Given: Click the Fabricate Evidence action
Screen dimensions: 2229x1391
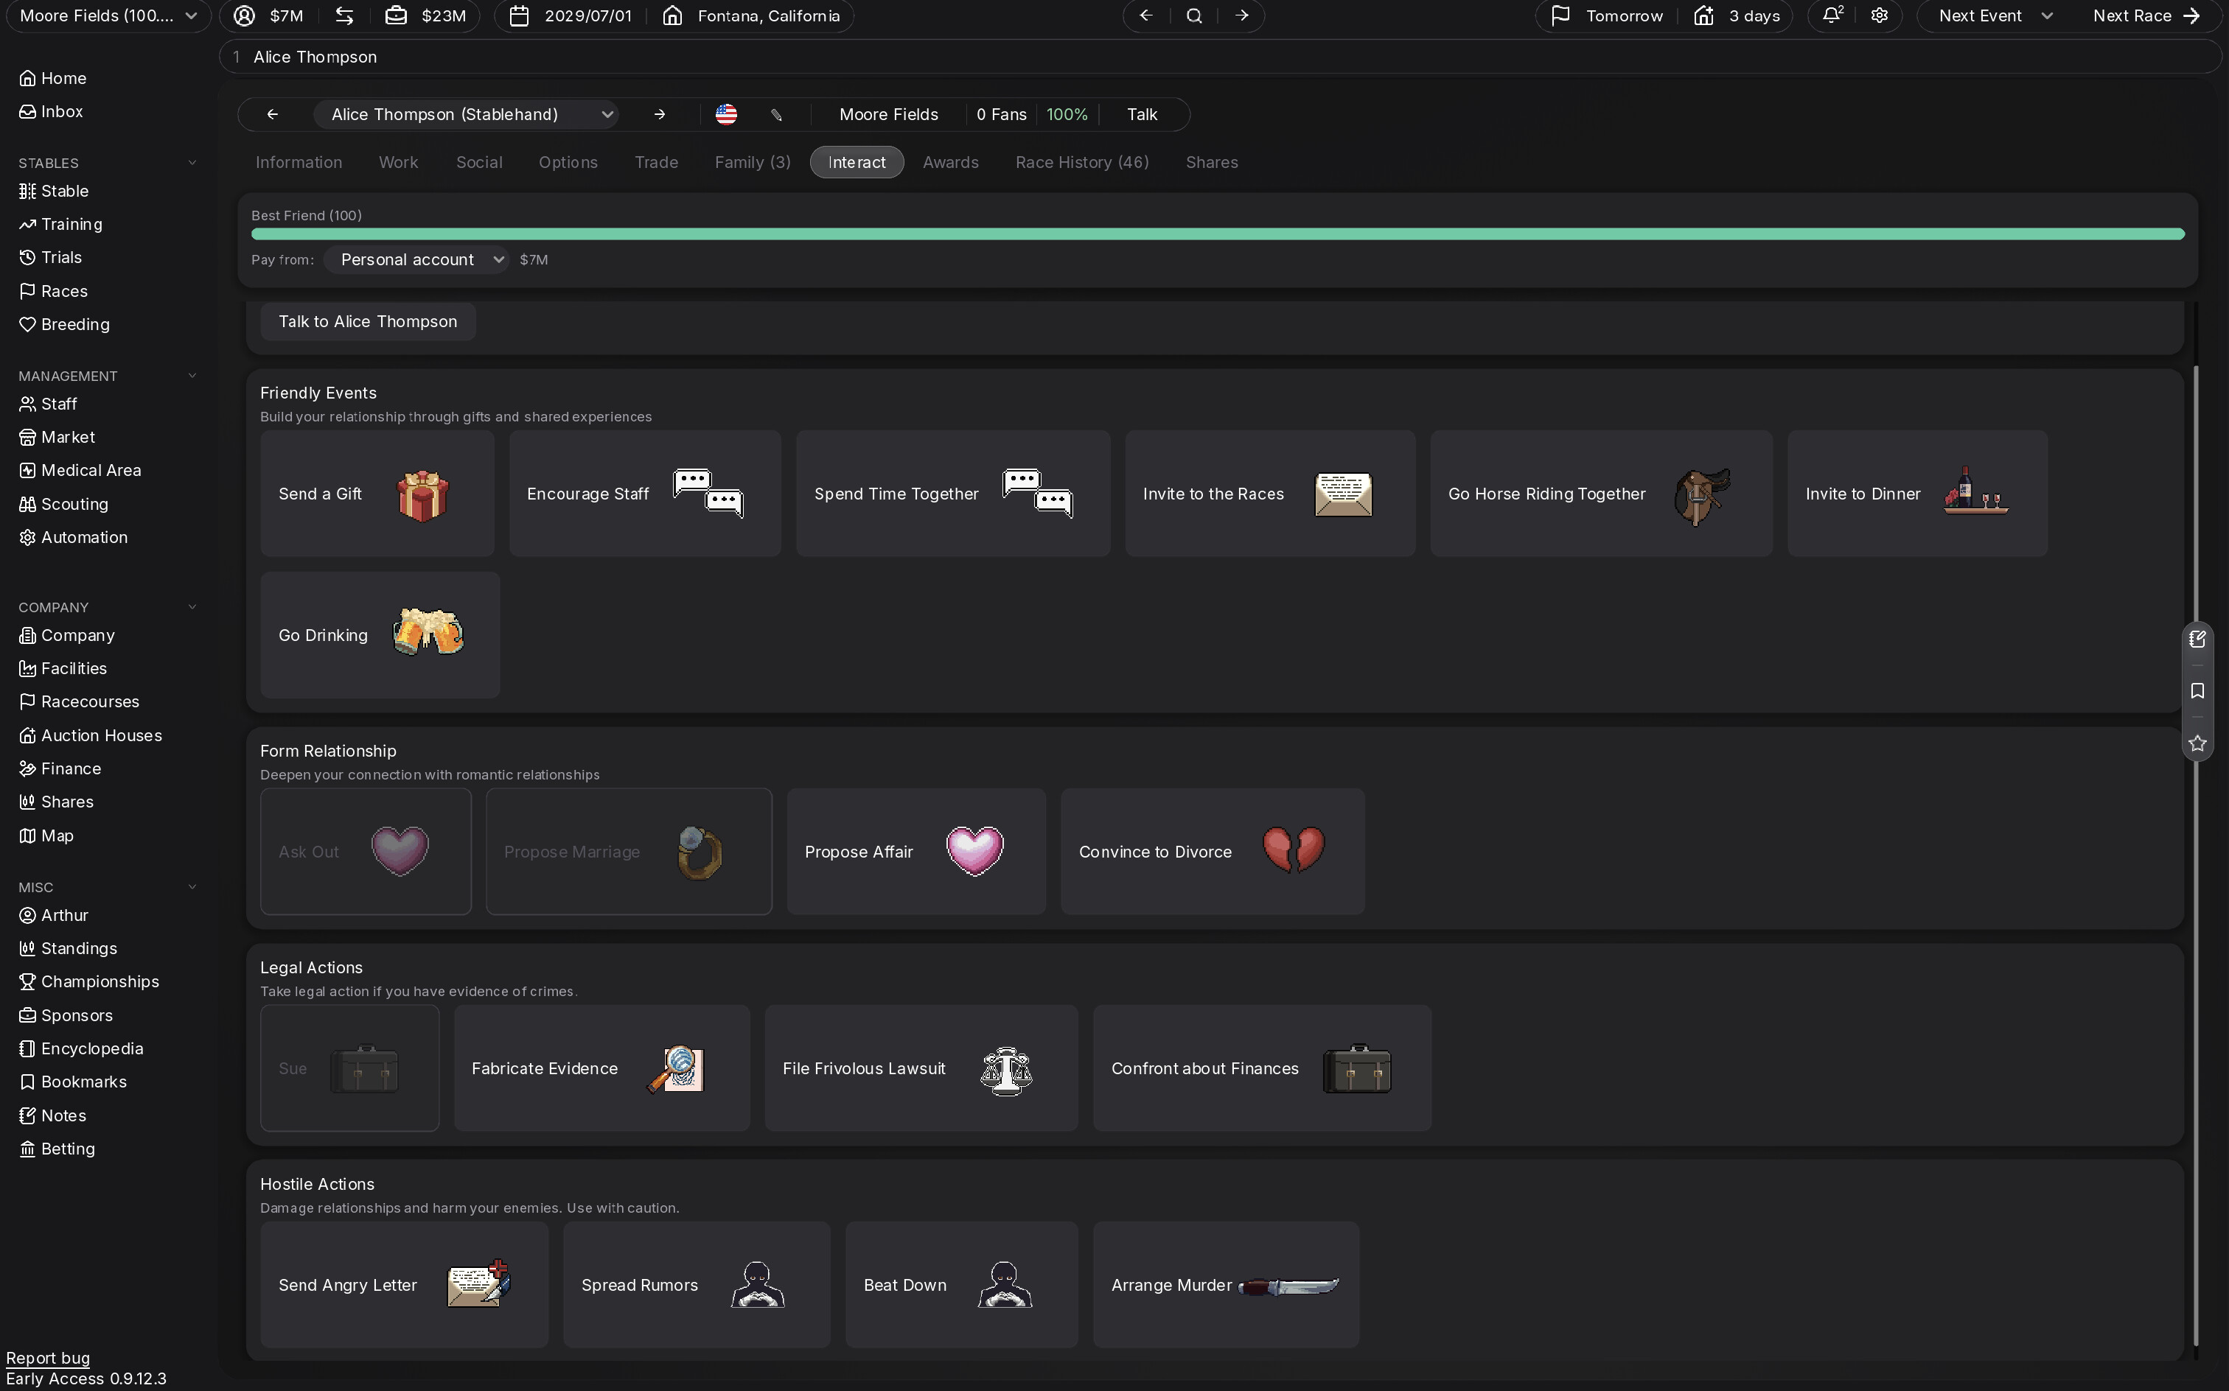Looking at the screenshot, I should click(x=602, y=1068).
